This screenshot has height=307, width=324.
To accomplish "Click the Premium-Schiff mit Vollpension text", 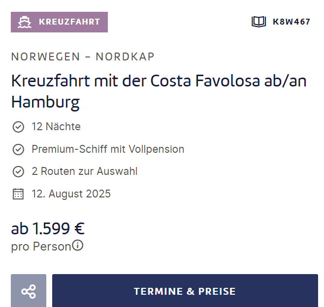I will (108, 149).
